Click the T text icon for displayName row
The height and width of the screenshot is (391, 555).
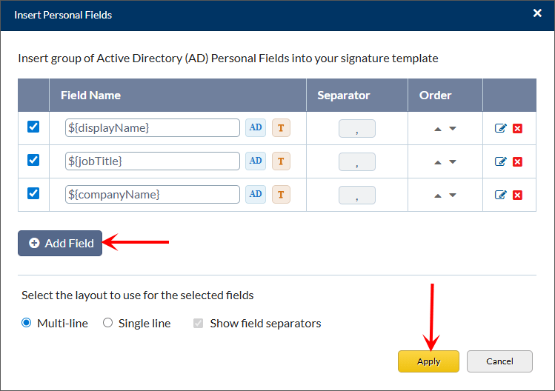tap(280, 127)
